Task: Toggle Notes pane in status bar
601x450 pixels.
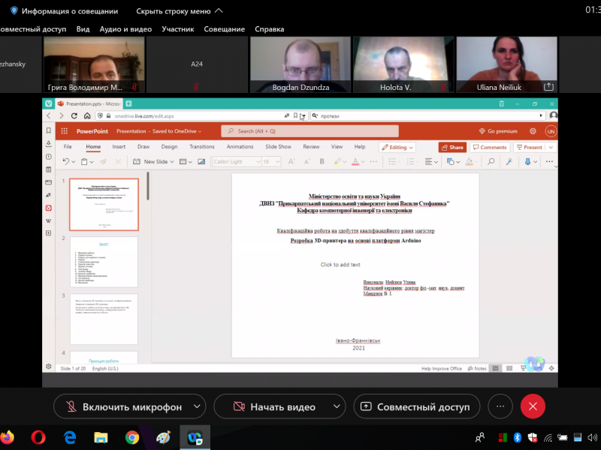Action: tap(477, 368)
